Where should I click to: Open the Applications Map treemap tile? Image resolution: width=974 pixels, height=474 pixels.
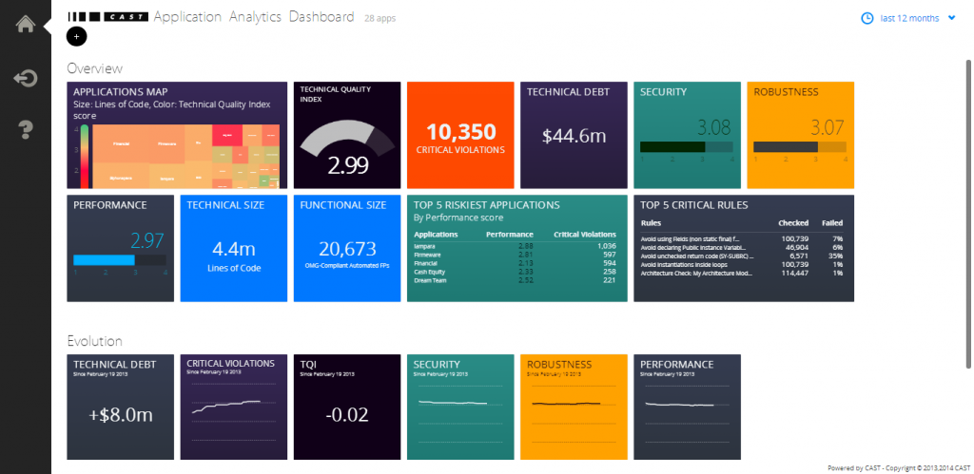pos(176,135)
